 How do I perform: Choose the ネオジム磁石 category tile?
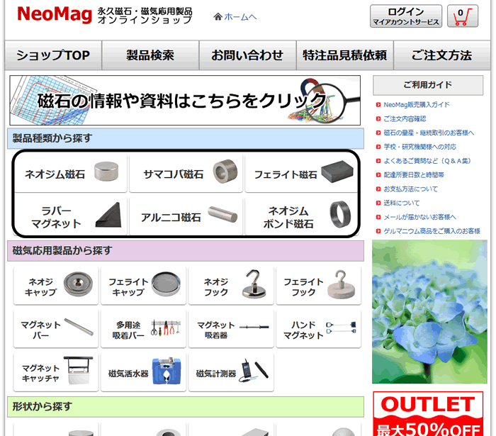tap(71, 173)
